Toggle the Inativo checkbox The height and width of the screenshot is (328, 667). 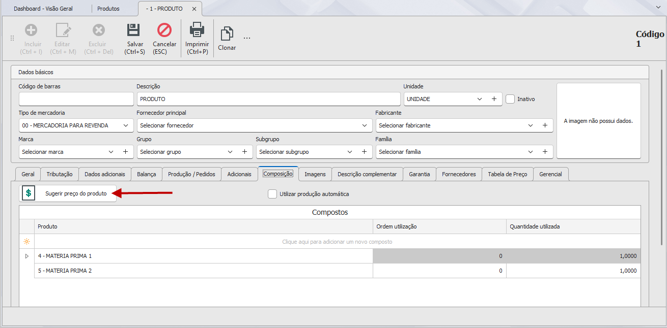[511, 99]
